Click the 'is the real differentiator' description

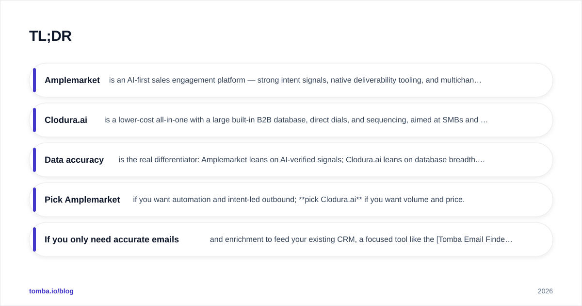[x=159, y=160]
